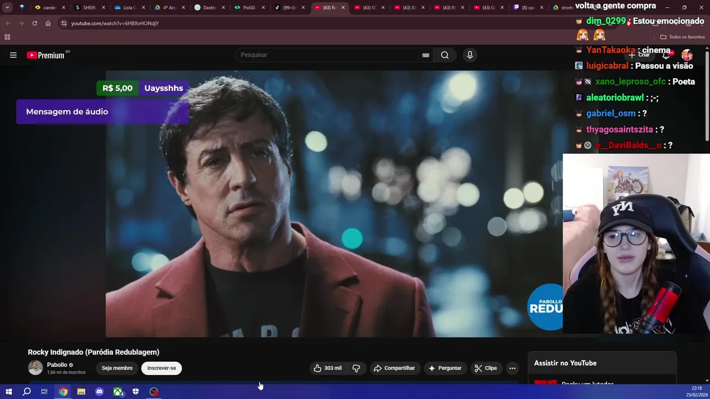The image size is (710, 399).
Task: Click the Perguntar ask button
Action: point(445,368)
